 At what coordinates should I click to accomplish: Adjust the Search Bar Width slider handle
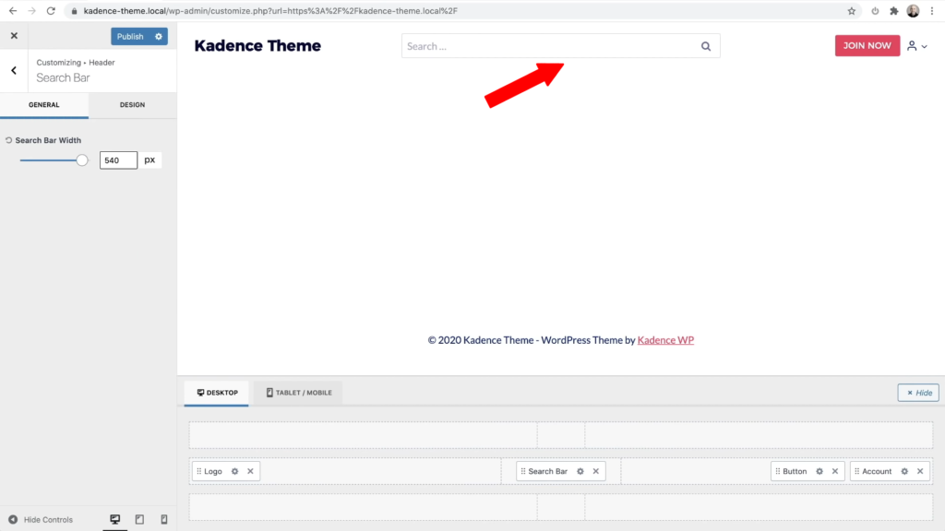coord(82,160)
